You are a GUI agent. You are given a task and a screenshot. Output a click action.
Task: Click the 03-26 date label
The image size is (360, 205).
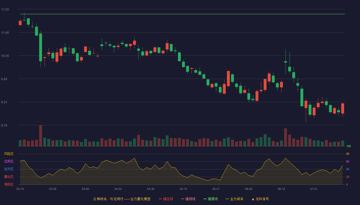coord(53,189)
